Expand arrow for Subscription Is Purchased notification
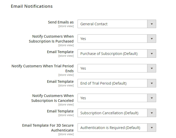176x138 pixels. click(152, 39)
